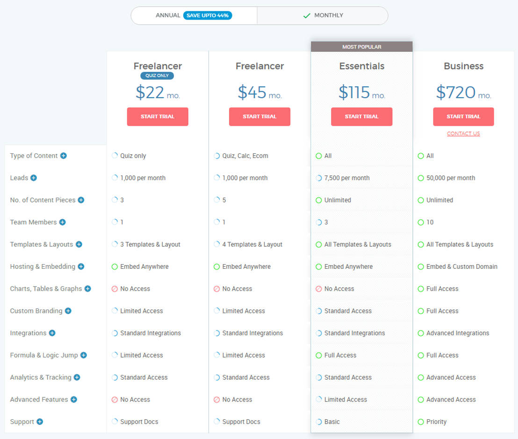Start trial for $22 Freelancer plan
This screenshot has height=439, width=518.
(158, 116)
